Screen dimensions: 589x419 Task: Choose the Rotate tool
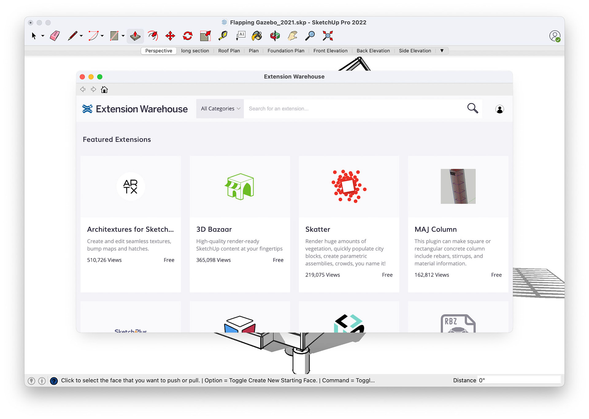[187, 36]
